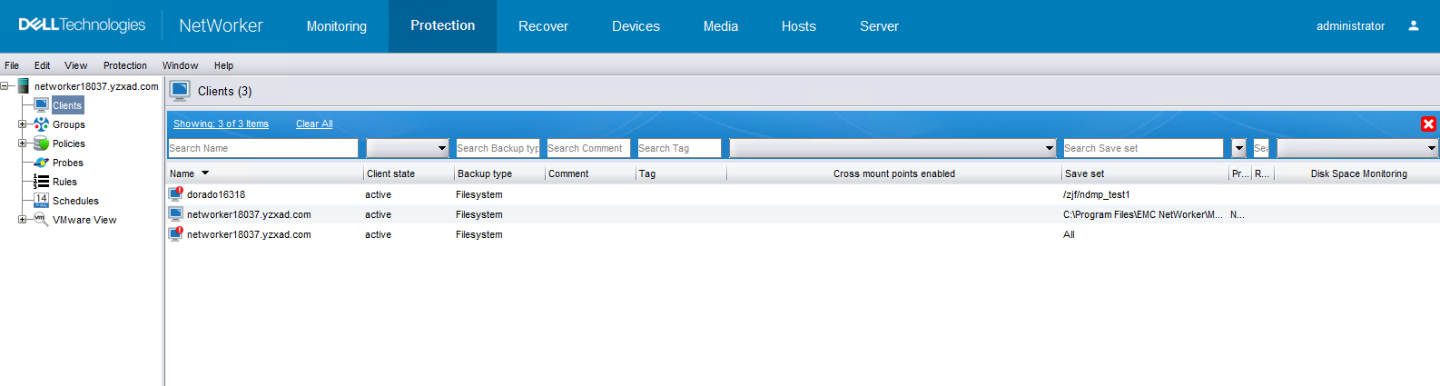This screenshot has width=1440, height=386.
Task: Click the Showing: 3 of 3 Items link
Action: (221, 124)
